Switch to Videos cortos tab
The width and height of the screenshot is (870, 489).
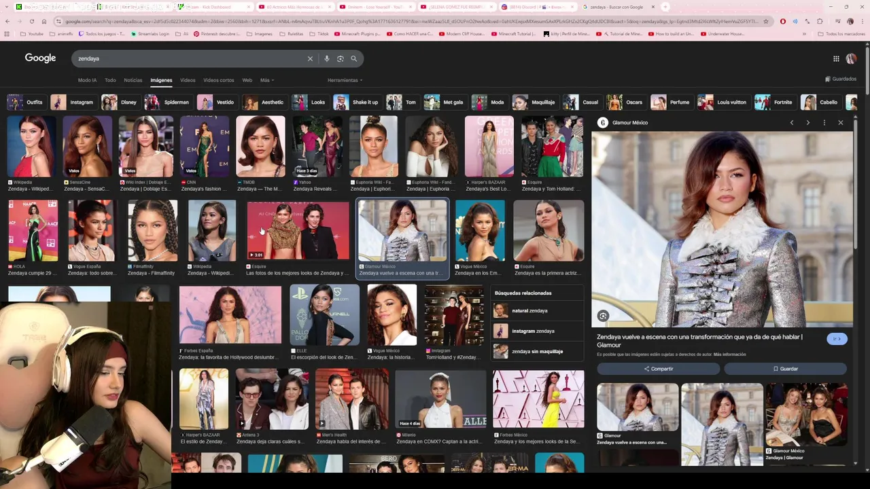[218, 80]
